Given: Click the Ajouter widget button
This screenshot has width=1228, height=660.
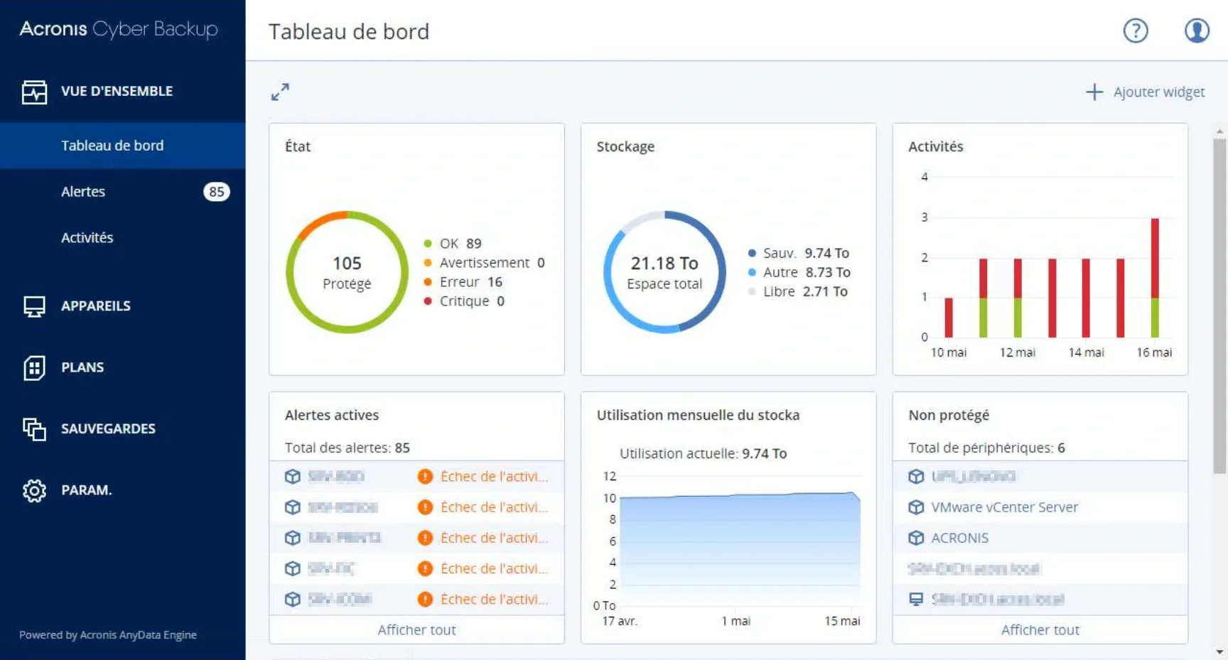Looking at the screenshot, I should [1146, 92].
